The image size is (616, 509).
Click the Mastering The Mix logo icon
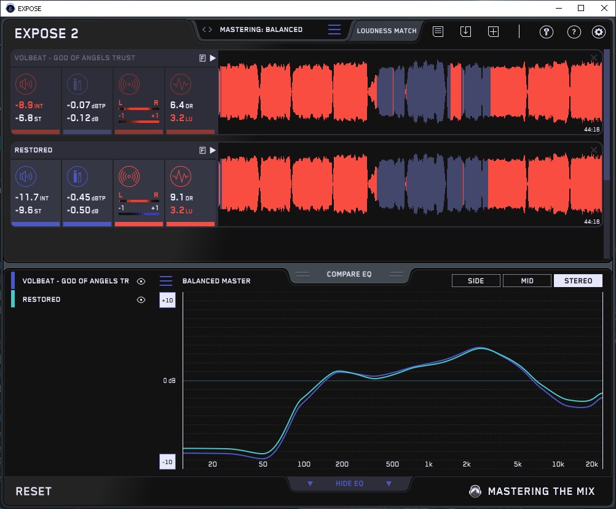coord(475,491)
